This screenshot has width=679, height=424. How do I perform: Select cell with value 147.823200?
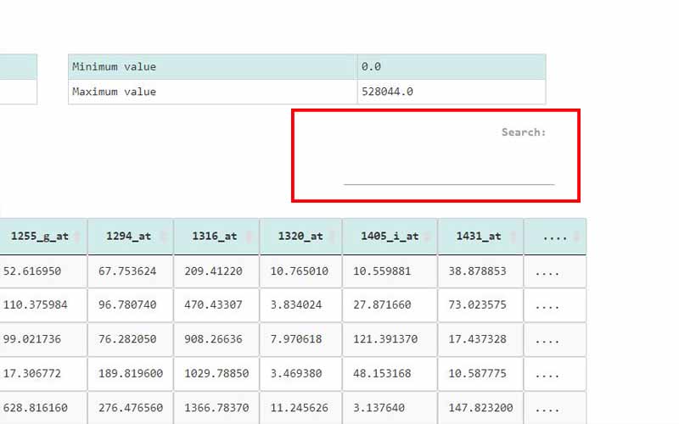pyautogui.click(x=480, y=407)
